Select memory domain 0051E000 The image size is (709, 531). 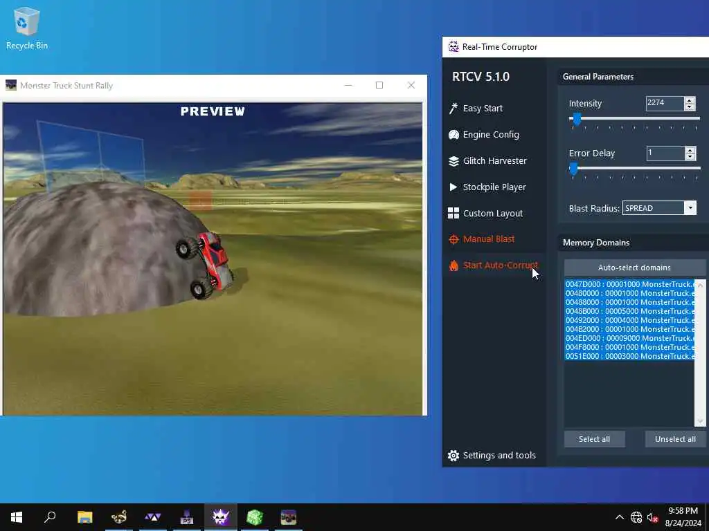[x=629, y=356]
